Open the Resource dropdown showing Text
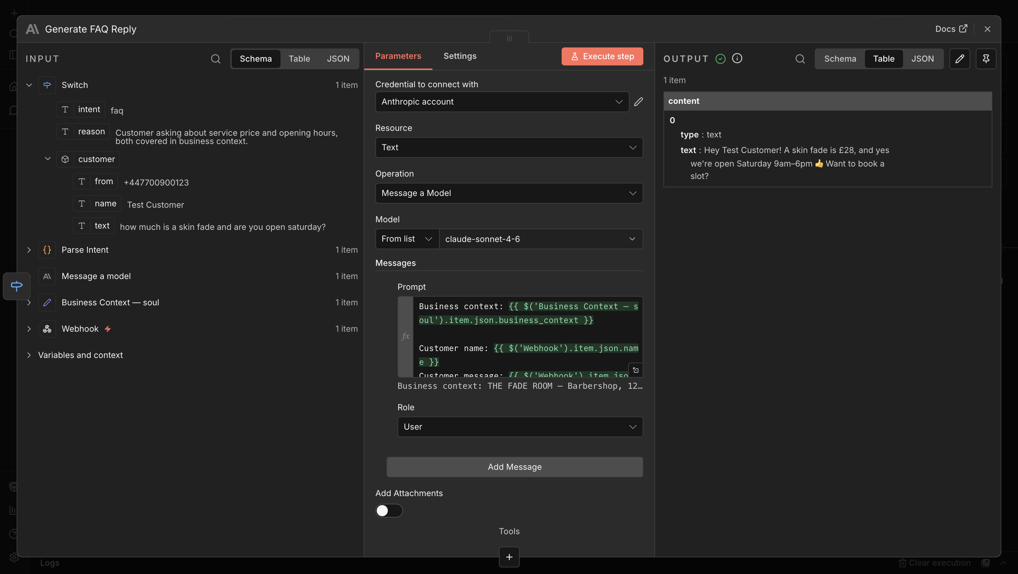1018x574 pixels. coord(509,147)
